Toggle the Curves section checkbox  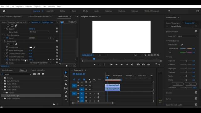(196, 99)
